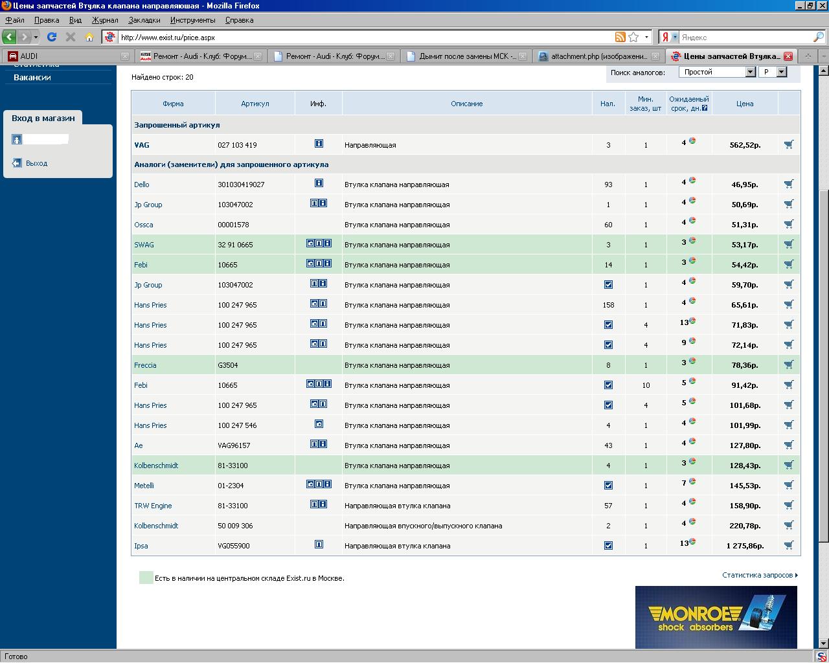Image resolution: width=829 pixels, height=663 pixels.
Task: Open help icon on Ожидаемый срок header
Action: click(x=705, y=108)
